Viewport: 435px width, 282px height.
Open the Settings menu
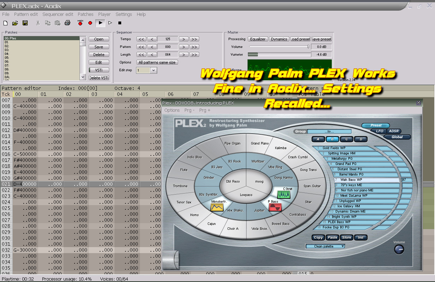(x=124, y=14)
